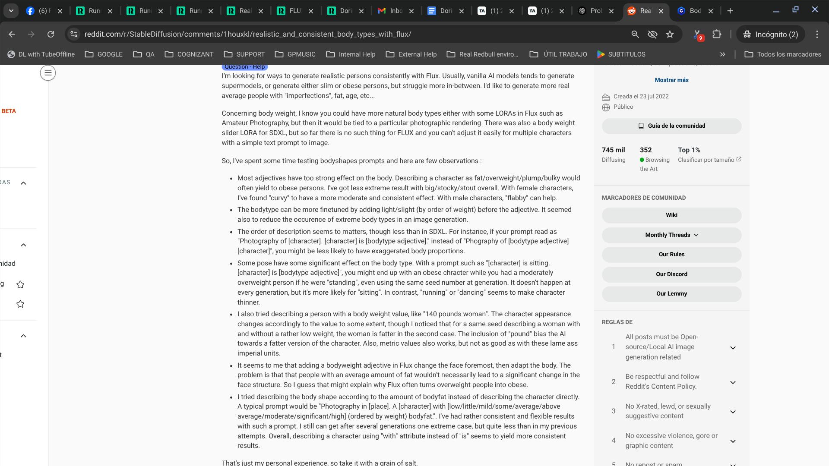The height and width of the screenshot is (466, 829).
Task: Reload the Reddit page
Action: click(51, 34)
